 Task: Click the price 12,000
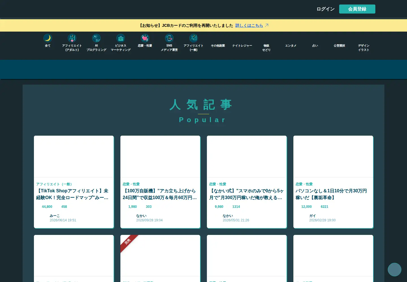[306, 207]
